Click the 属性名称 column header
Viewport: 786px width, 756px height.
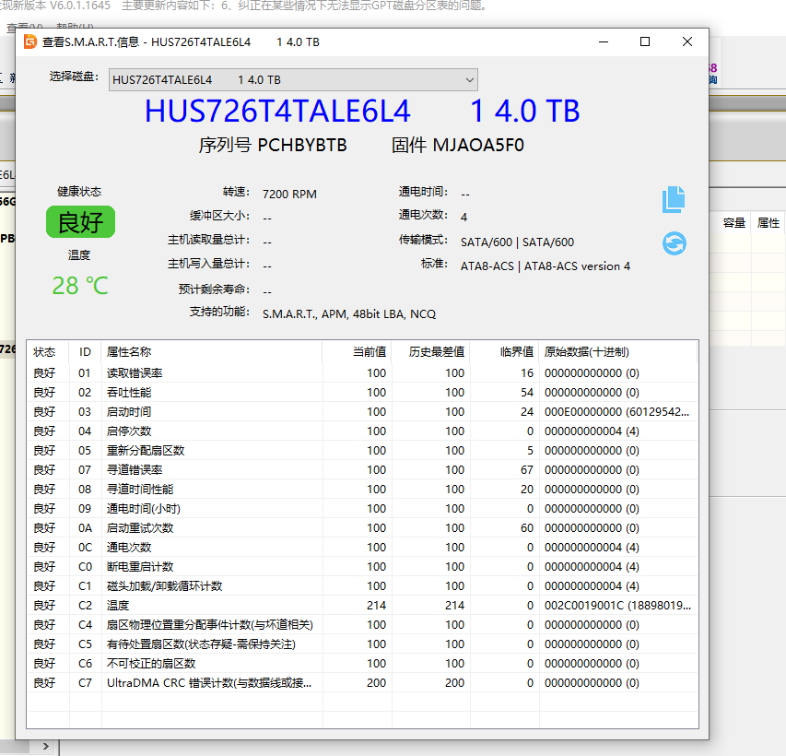click(x=129, y=352)
